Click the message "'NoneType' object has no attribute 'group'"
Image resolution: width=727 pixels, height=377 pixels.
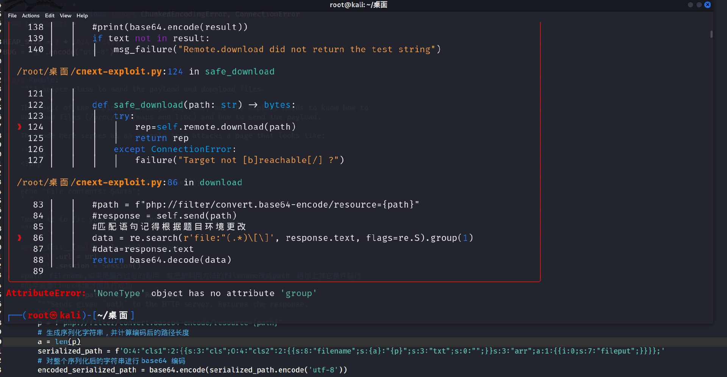[x=205, y=293]
